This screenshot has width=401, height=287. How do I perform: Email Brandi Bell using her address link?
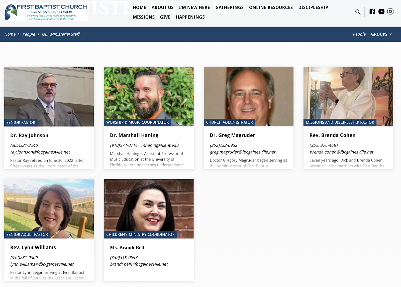point(139,264)
